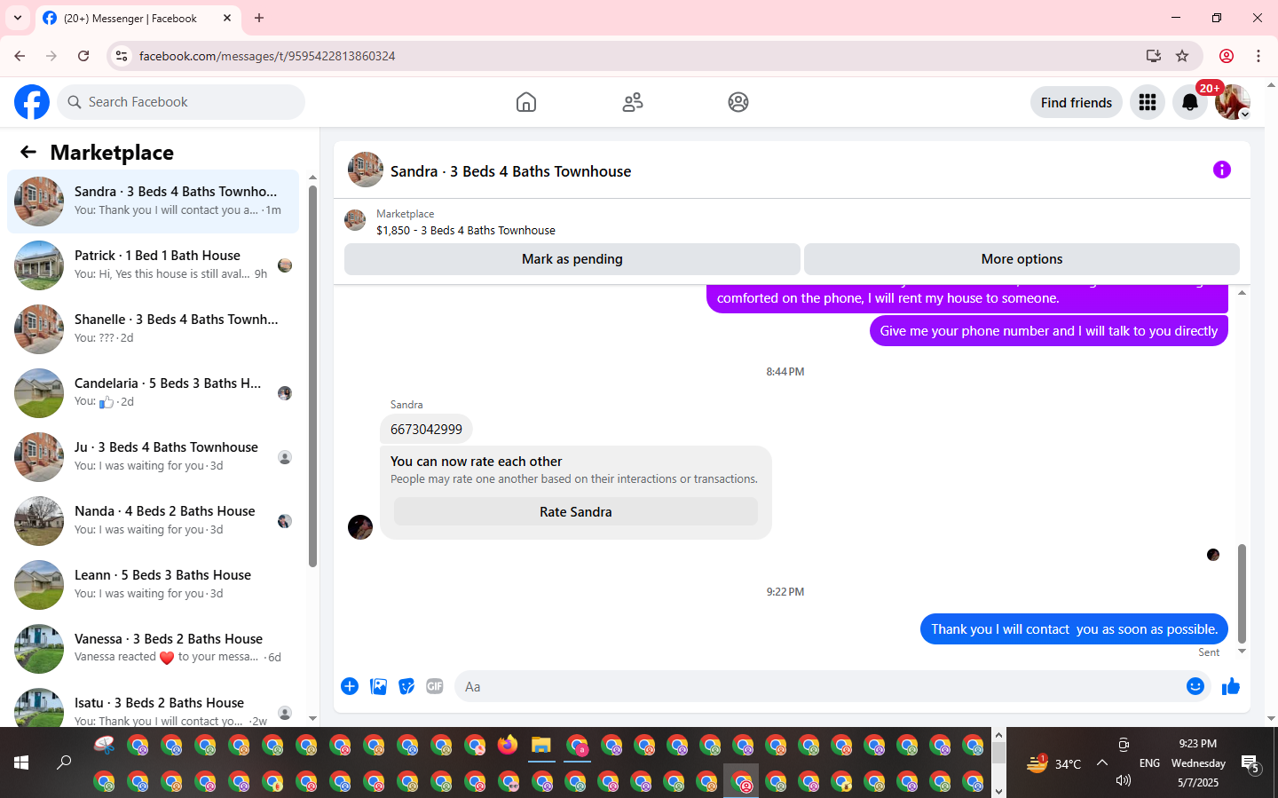Open Shanelle 3 Beds 4 Baths chat
Screen dimensions: 1278x798
click(153, 329)
